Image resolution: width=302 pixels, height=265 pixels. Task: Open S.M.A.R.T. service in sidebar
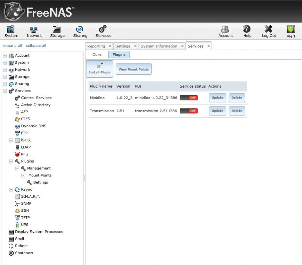click(28, 196)
